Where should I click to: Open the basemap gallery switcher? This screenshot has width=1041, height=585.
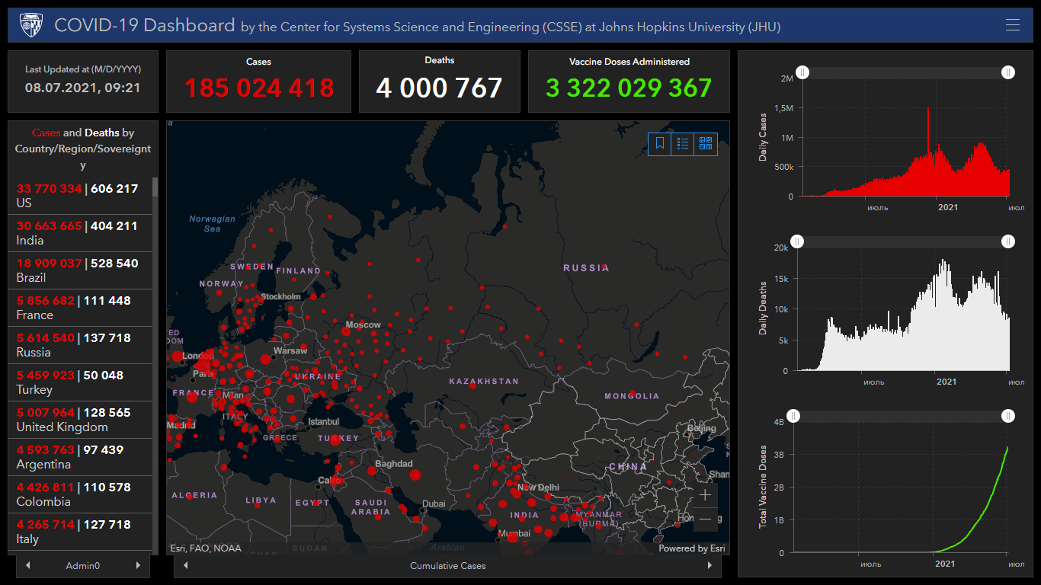pyautogui.click(x=706, y=143)
